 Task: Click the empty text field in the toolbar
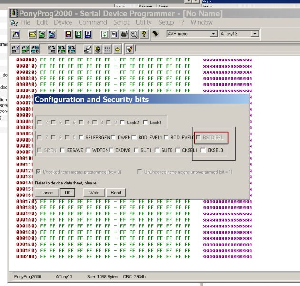(217, 49)
